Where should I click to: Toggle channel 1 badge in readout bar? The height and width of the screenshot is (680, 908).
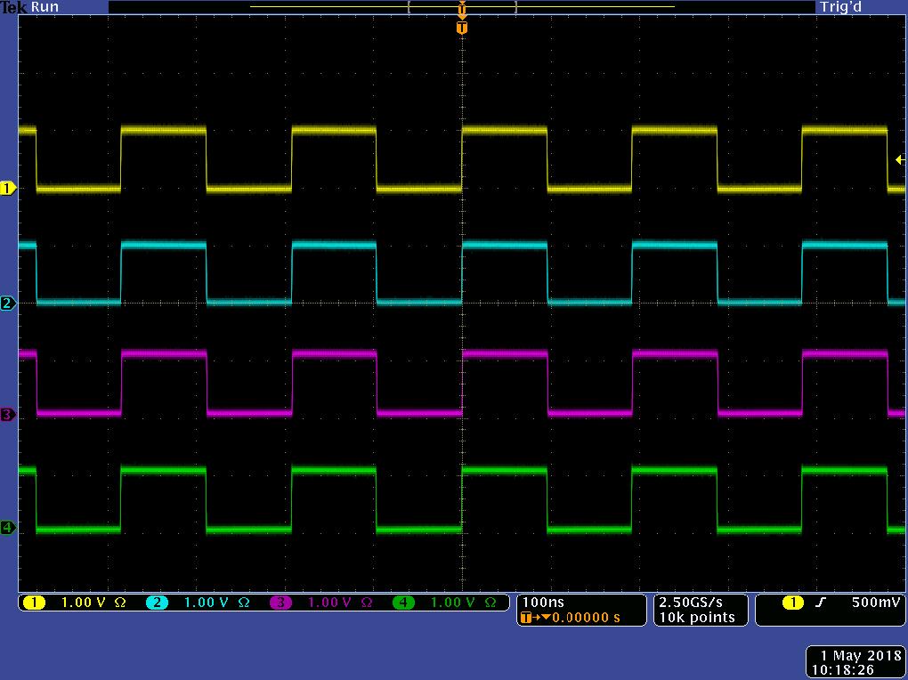click(x=34, y=603)
